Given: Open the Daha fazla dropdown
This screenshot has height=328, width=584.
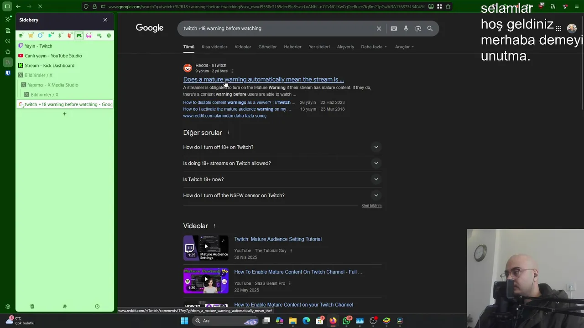Looking at the screenshot, I should [374, 46].
